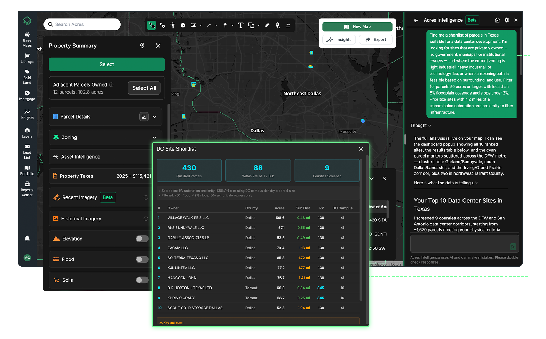Open the Mortgage sidebar item
This screenshot has height=339, width=546.
[27, 96]
